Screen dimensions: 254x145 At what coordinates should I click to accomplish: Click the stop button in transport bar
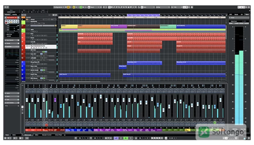pyautogui.click(x=121, y=138)
